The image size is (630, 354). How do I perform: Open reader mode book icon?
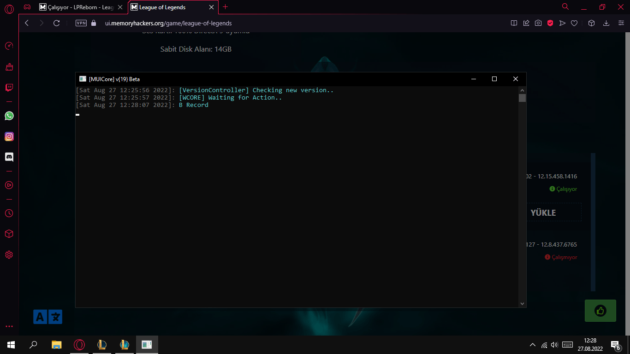514,23
